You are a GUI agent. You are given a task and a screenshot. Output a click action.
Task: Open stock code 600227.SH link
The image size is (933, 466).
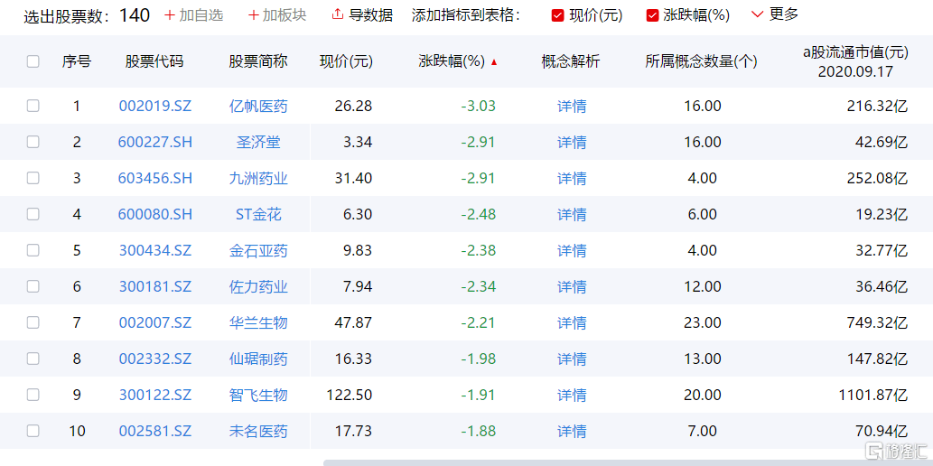pyautogui.click(x=155, y=142)
